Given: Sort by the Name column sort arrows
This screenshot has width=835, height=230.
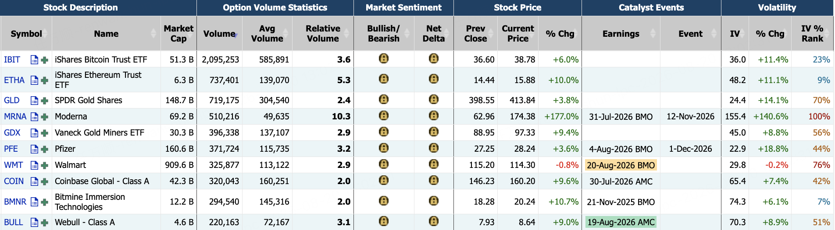Looking at the screenshot, I should click(153, 34).
